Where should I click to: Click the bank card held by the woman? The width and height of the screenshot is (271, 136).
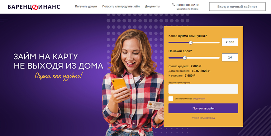(155, 105)
